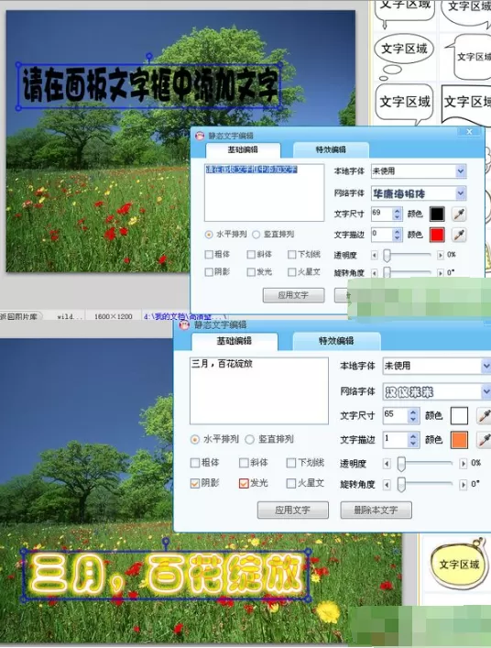Click rotate handle above the glowing 三月 text box

166,541
